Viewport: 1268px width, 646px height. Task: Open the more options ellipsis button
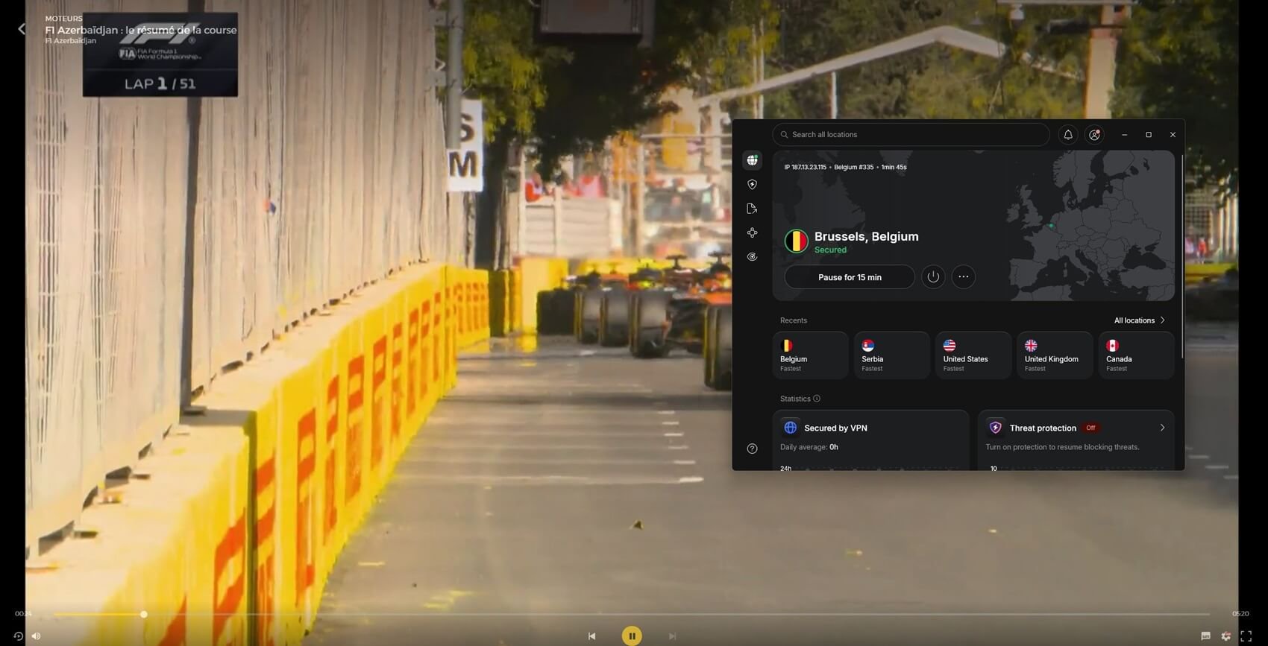[x=964, y=277]
